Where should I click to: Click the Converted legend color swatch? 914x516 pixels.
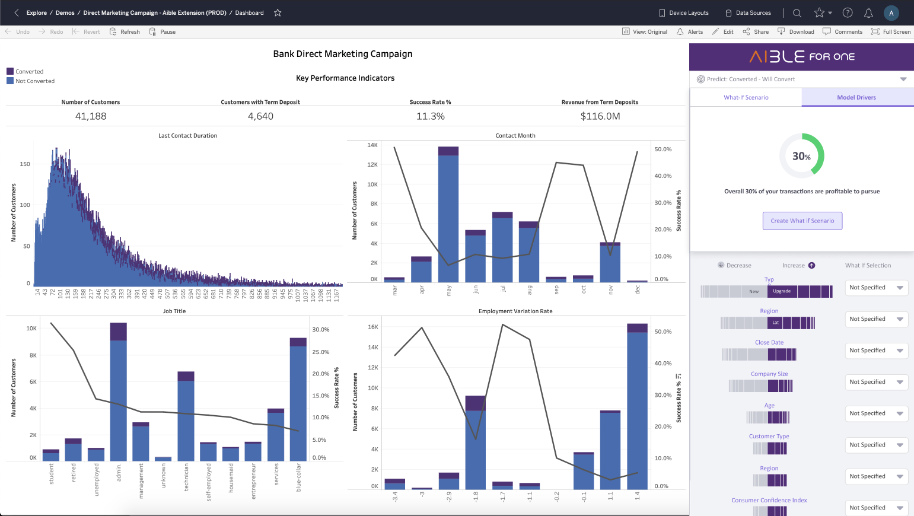[x=10, y=71]
